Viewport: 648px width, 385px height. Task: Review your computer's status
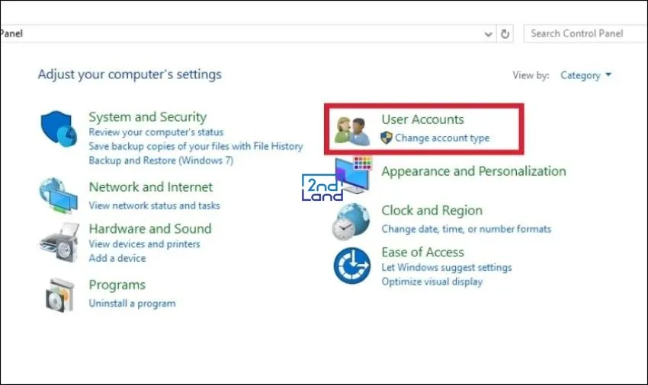click(156, 132)
